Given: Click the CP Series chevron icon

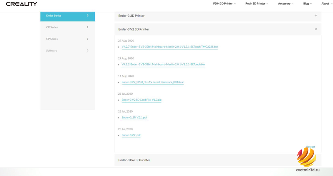Looking at the screenshot, I should pos(87,39).
